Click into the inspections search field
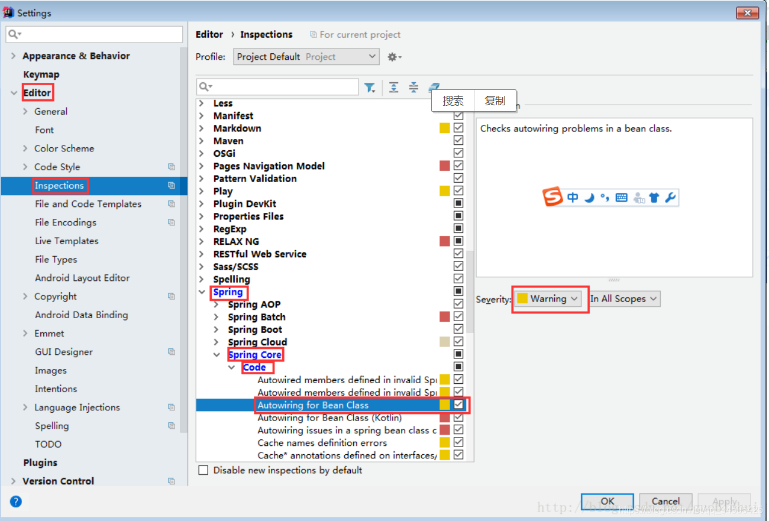This screenshot has height=521, width=769. point(277,87)
